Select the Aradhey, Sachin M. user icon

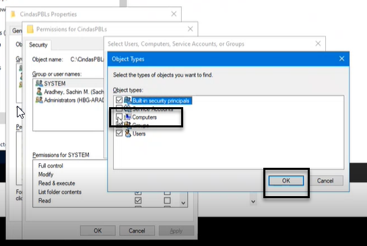(x=39, y=92)
